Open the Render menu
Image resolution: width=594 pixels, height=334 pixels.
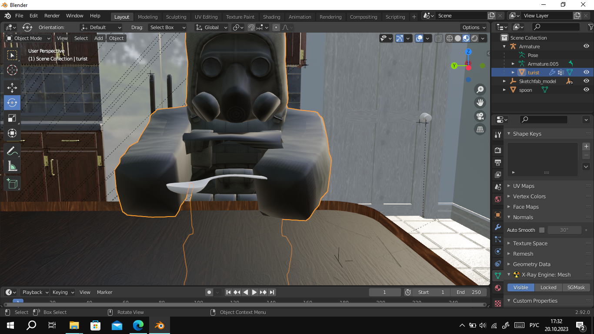click(52, 16)
